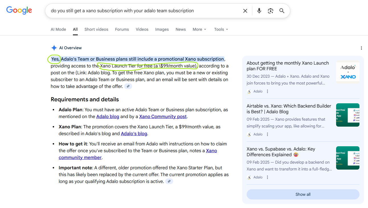The width and height of the screenshot is (368, 208).
Task: Expand the More dropdown
Action: (x=199, y=29)
